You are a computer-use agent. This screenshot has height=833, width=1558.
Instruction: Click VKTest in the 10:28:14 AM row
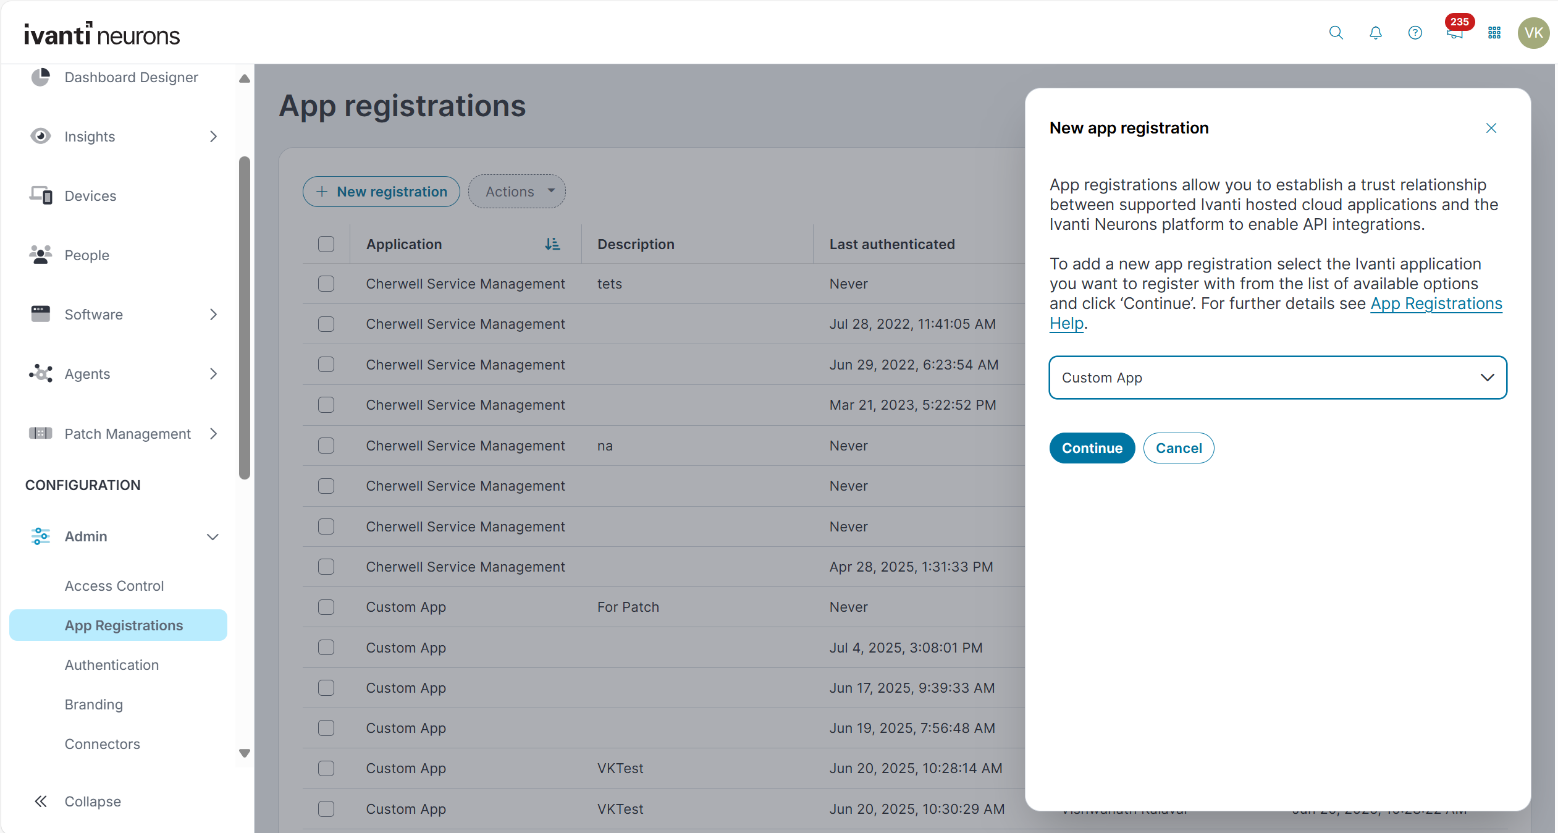(620, 768)
